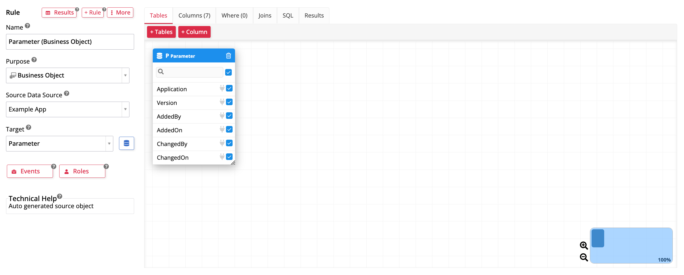Open the Source Data Source dropdown
684x275 pixels.
pos(125,109)
